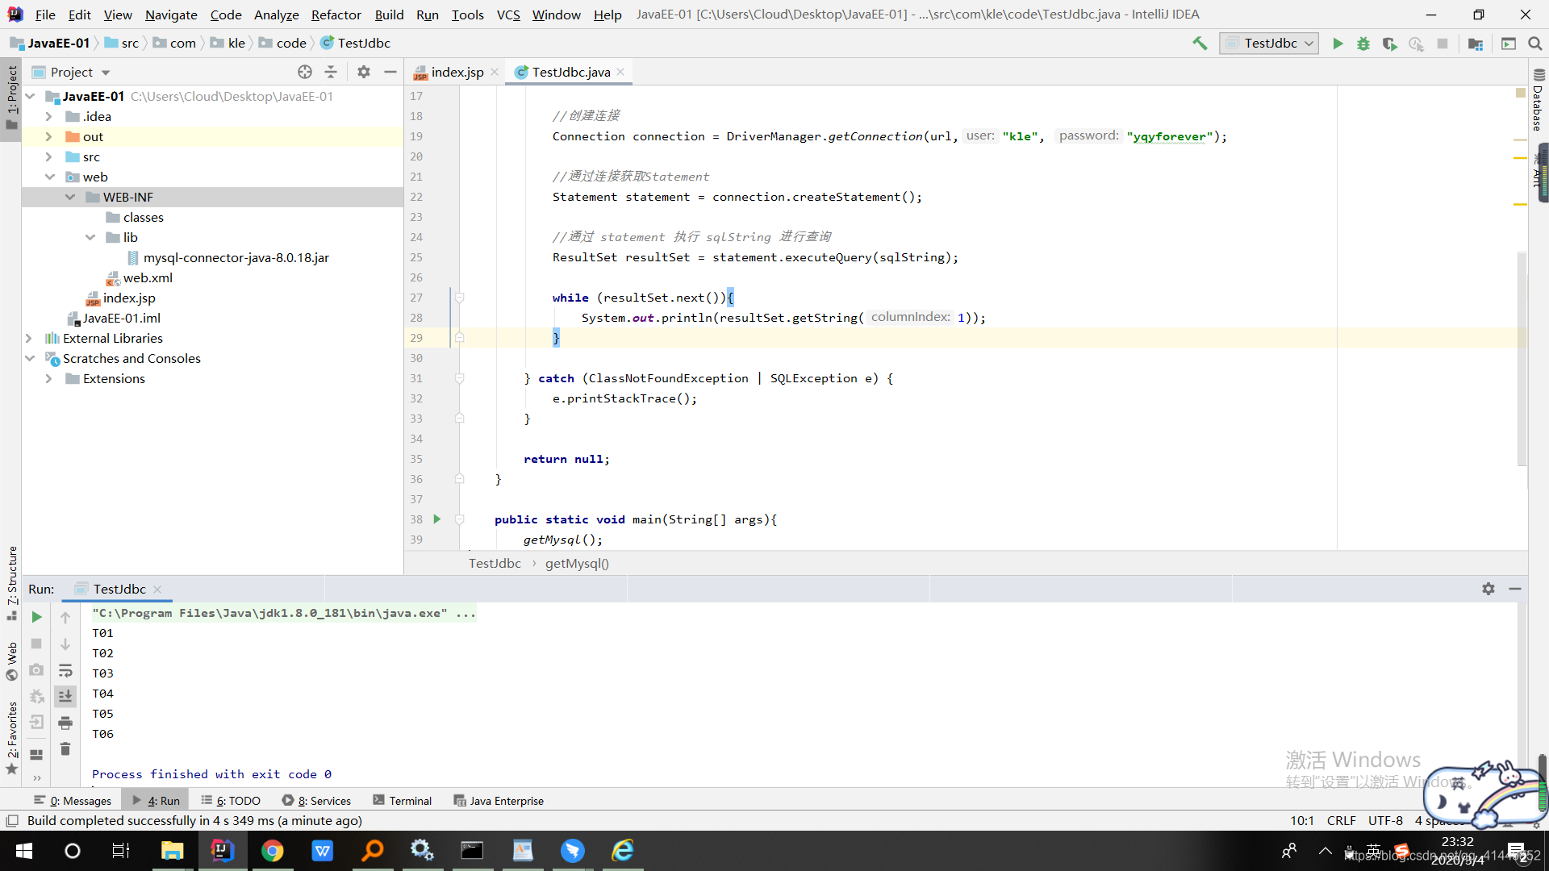
Task: Switch to the index.jsp editor tab
Action: click(457, 72)
